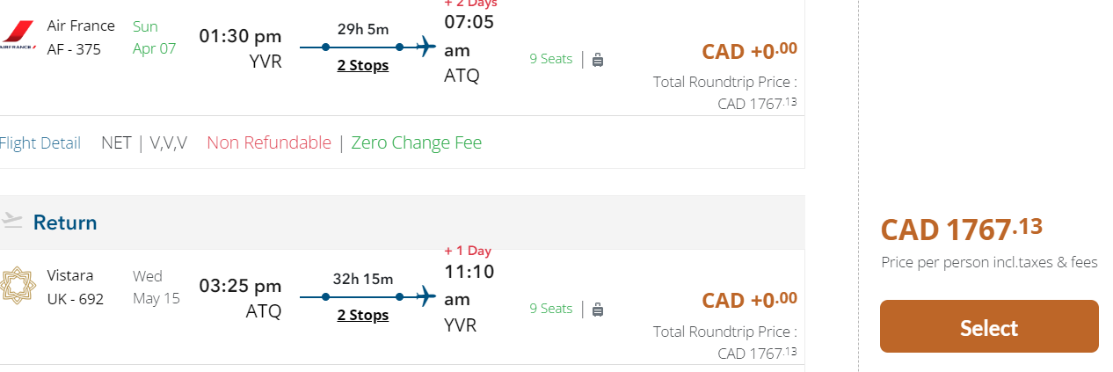The width and height of the screenshot is (1113, 372).
Task: Click the airplane icon on the 32h 15m route
Action: coord(426,296)
